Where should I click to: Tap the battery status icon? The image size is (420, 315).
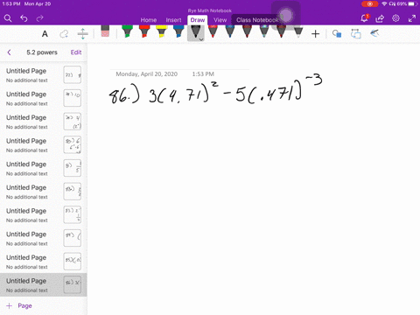[x=411, y=4]
